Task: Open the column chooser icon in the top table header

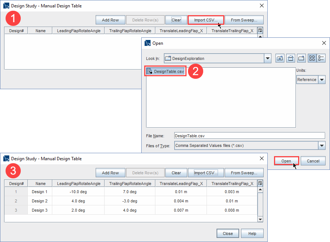Action: point(260,30)
